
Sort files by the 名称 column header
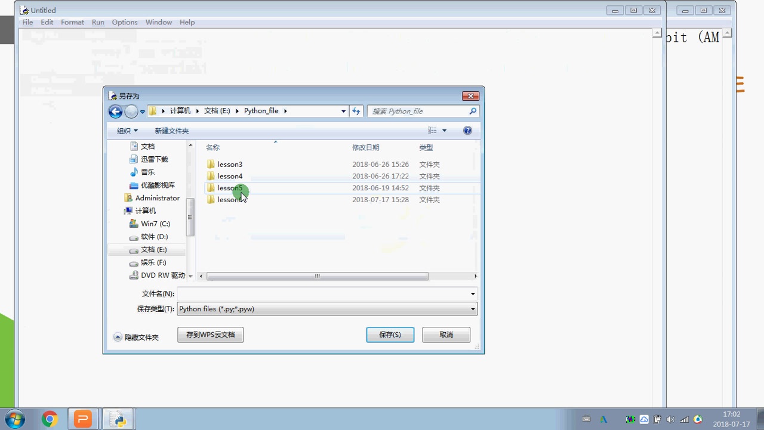click(x=212, y=147)
